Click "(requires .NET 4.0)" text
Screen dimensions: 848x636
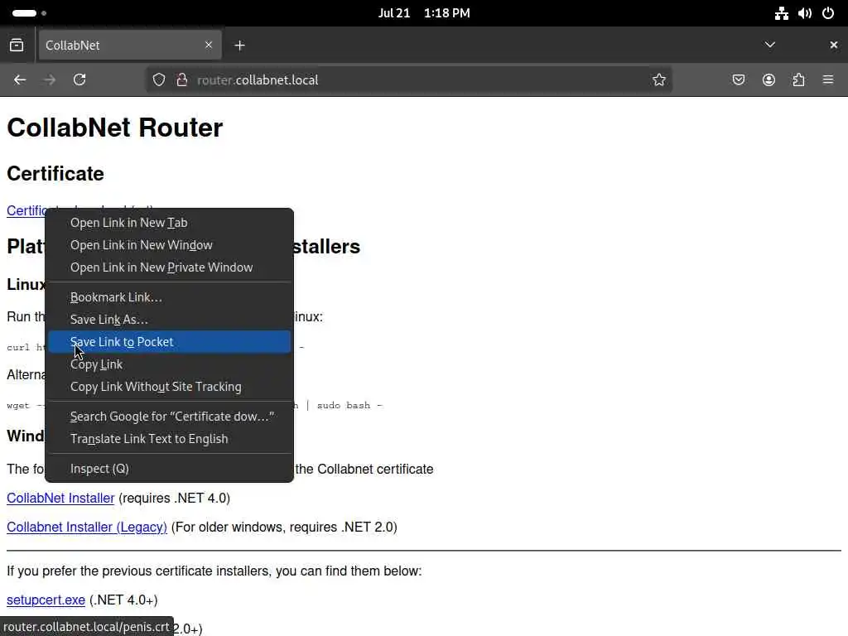[174, 498]
